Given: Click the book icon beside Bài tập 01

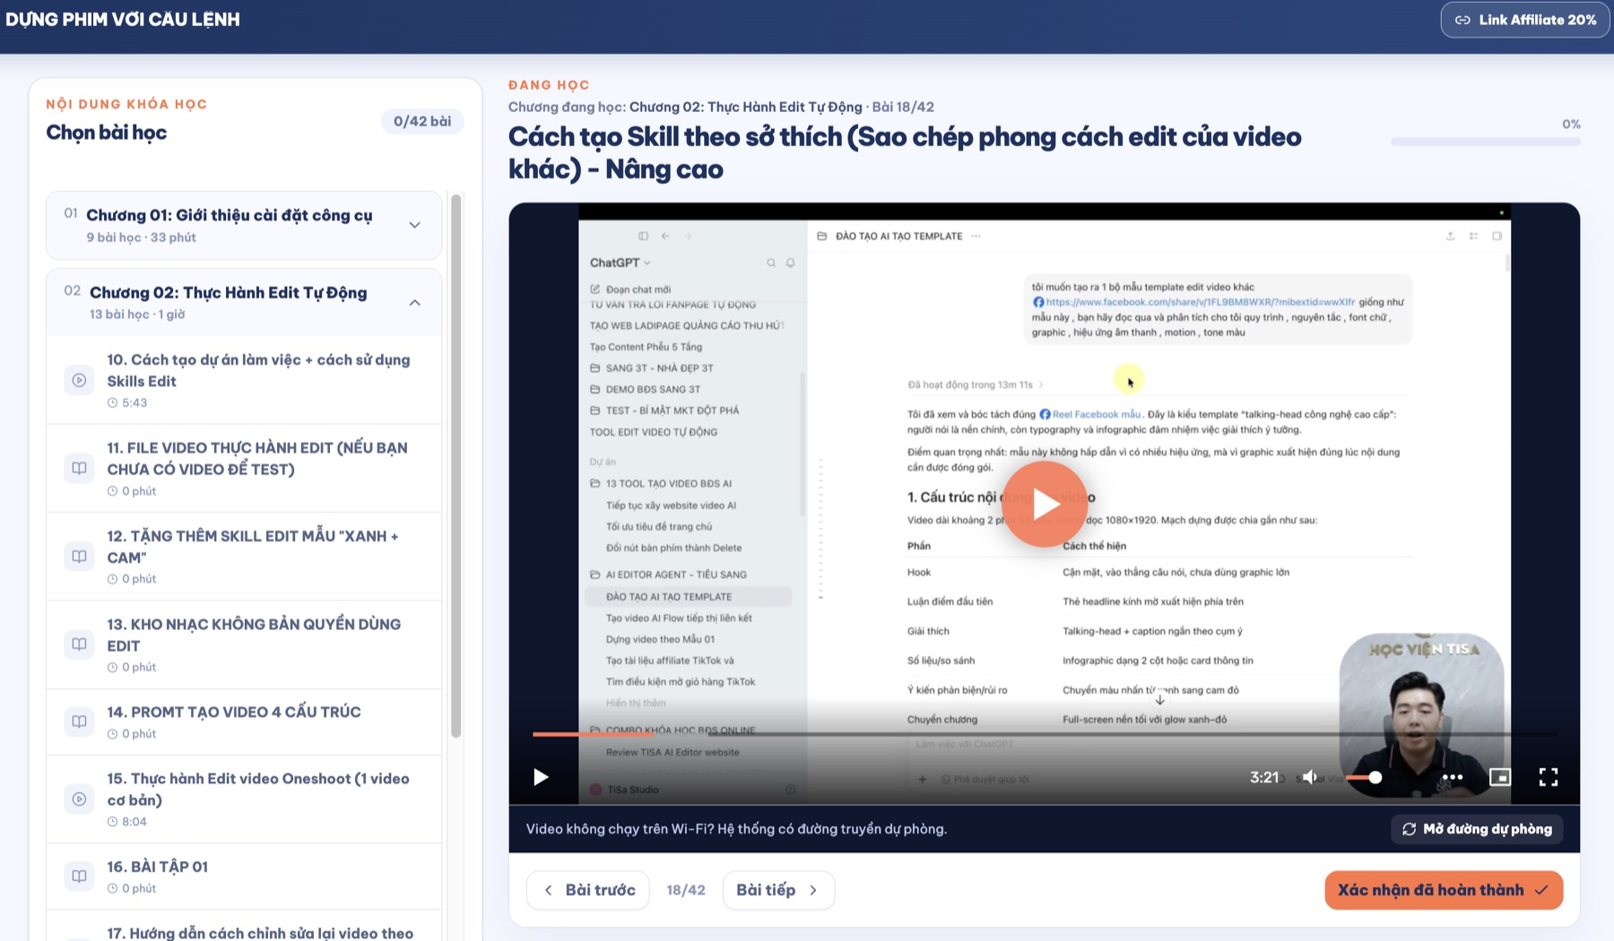Looking at the screenshot, I should [79, 876].
